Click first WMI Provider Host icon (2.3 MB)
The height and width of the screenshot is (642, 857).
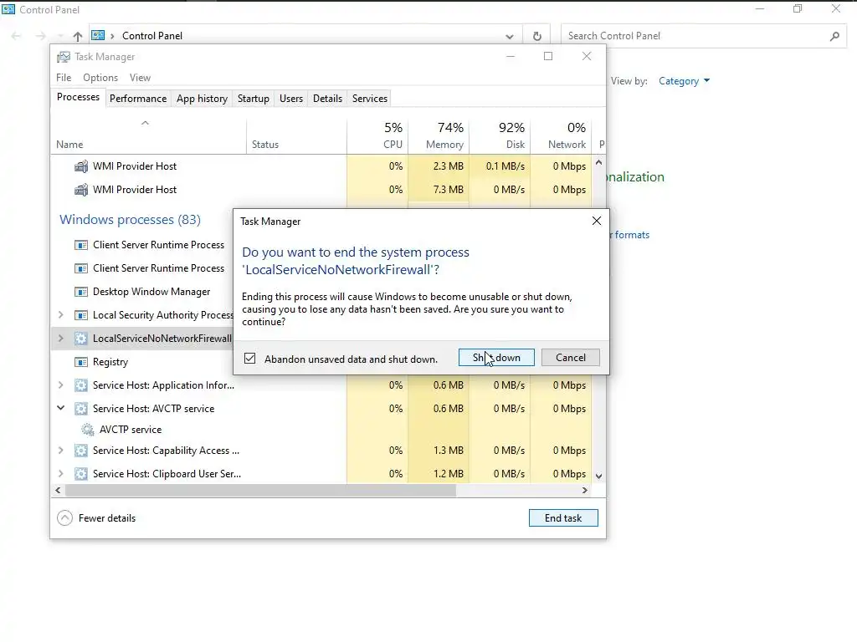coord(81,166)
